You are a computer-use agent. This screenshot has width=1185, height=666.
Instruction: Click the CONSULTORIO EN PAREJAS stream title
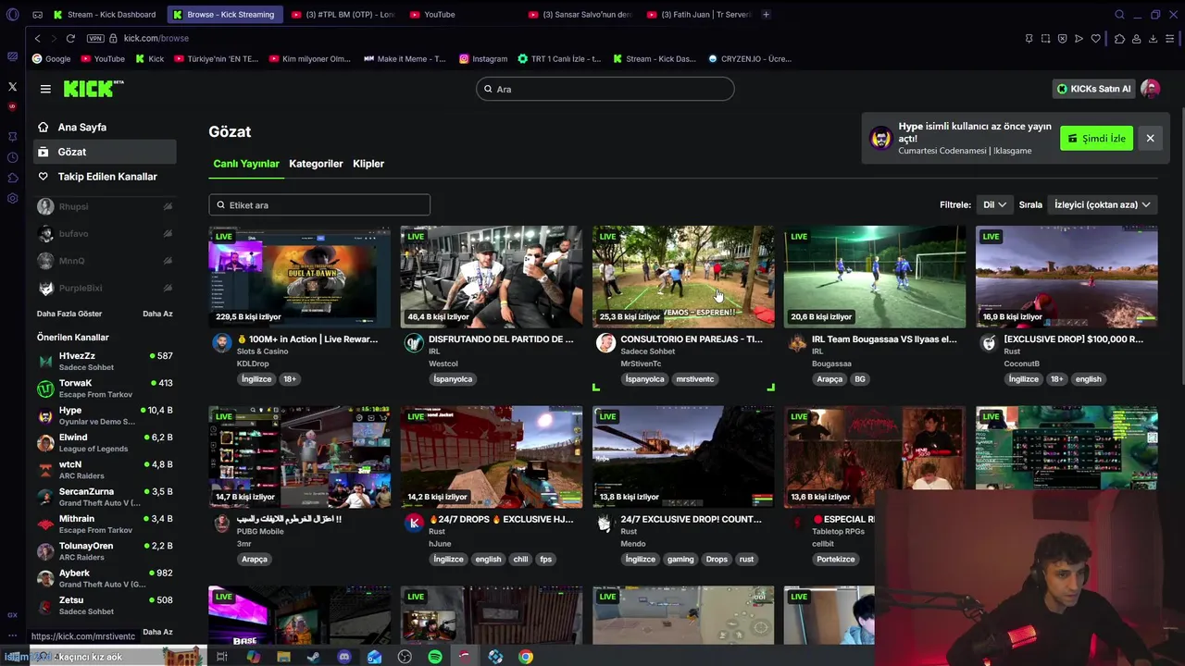tap(692, 339)
